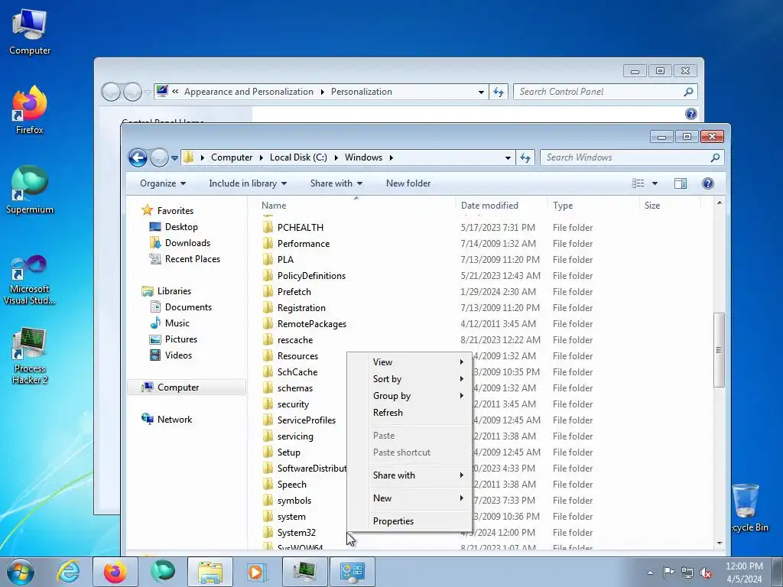Select the PolicyDefinitions folder
Viewport: 783px width, 587px height.
coord(311,275)
